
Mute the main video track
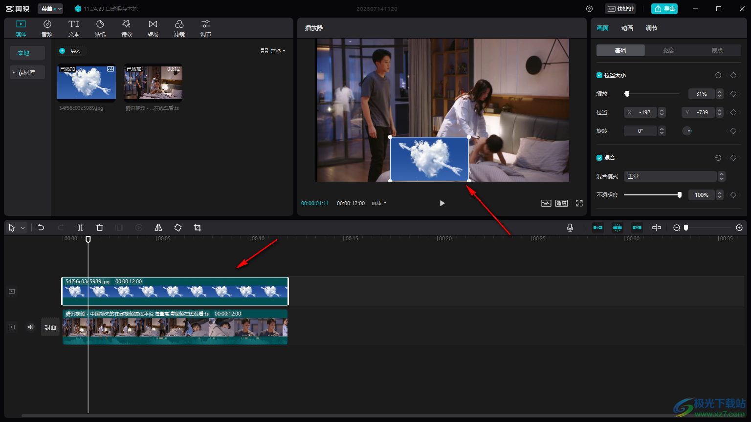pyautogui.click(x=31, y=327)
